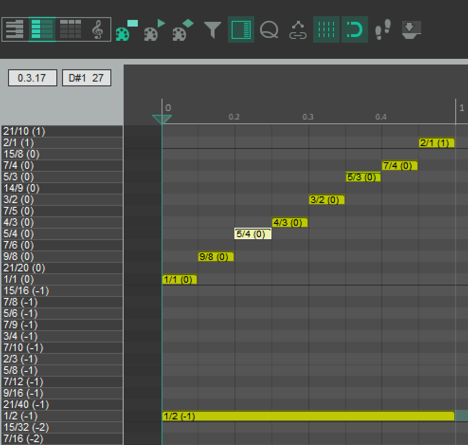Click the footprints step input icon
Viewport: 468px width, 445px height.
coord(382,29)
